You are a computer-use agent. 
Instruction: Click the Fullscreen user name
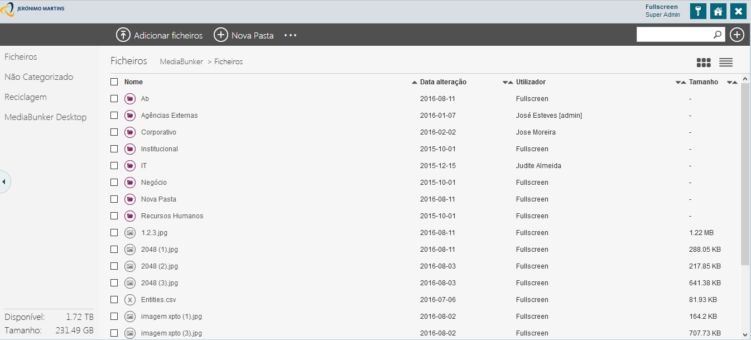662,7
